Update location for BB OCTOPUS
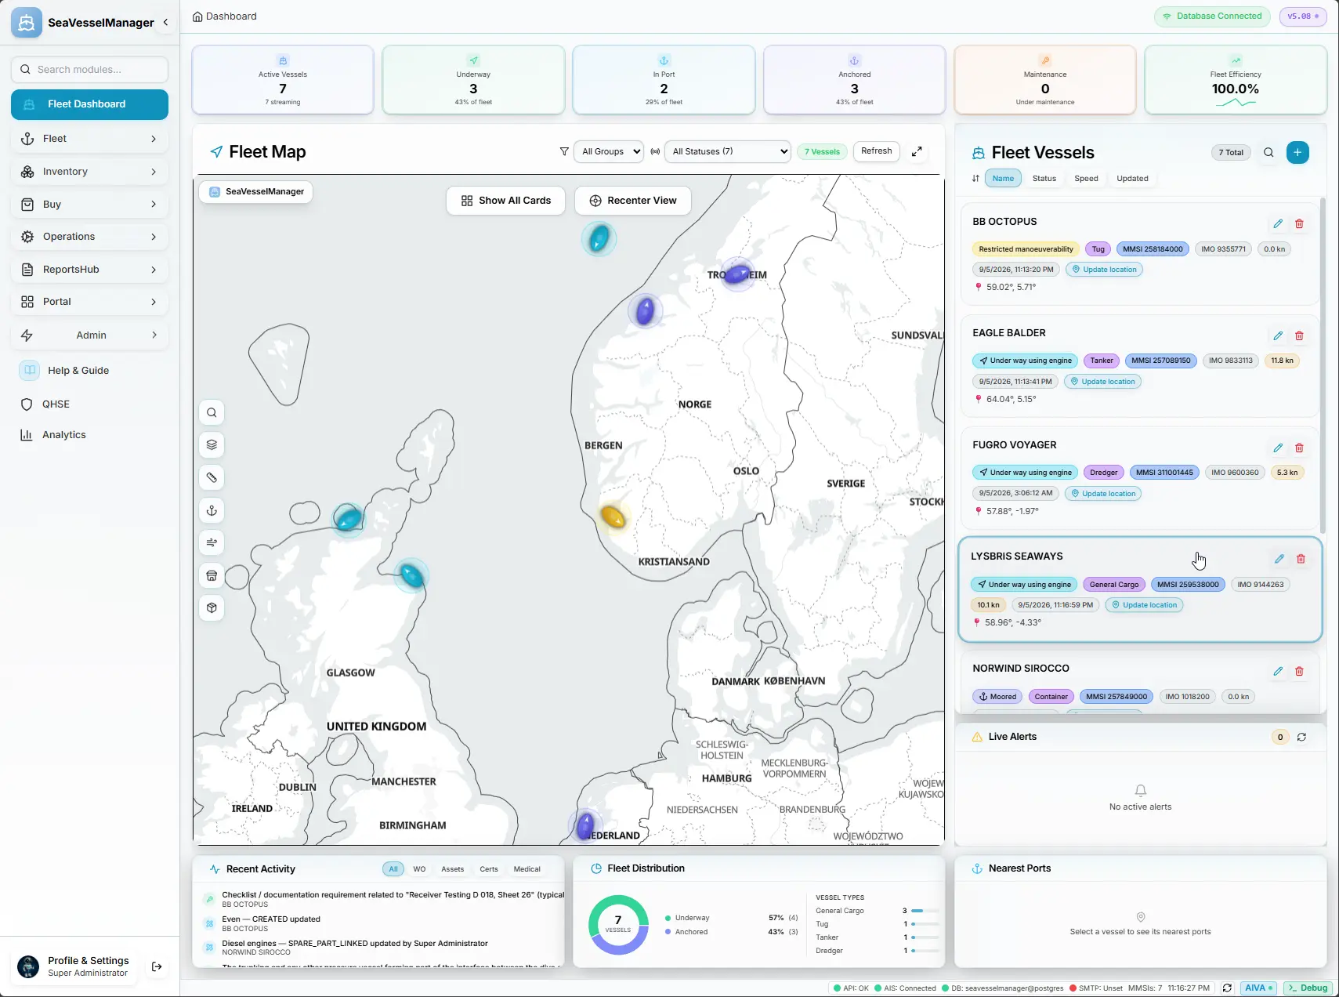Image resolution: width=1339 pixels, height=997 pixels. (x=1104, y=270)
